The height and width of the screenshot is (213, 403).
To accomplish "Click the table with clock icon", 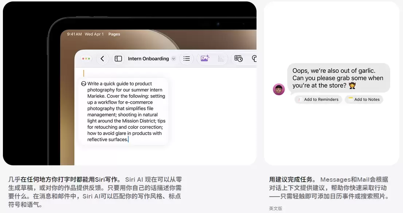I will (239, 59).
